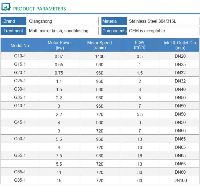Click the G65-1 row motor speed 720

coord(100,172)
